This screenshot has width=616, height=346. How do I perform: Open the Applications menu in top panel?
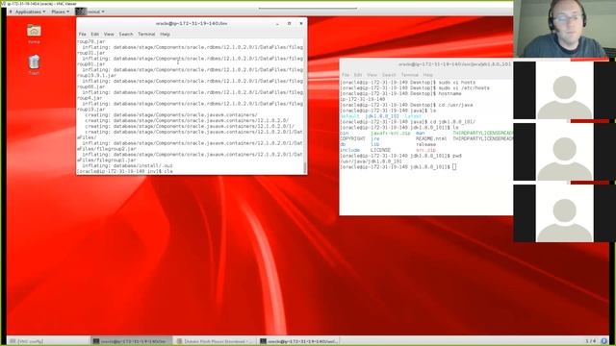click(x=30, y=12)
